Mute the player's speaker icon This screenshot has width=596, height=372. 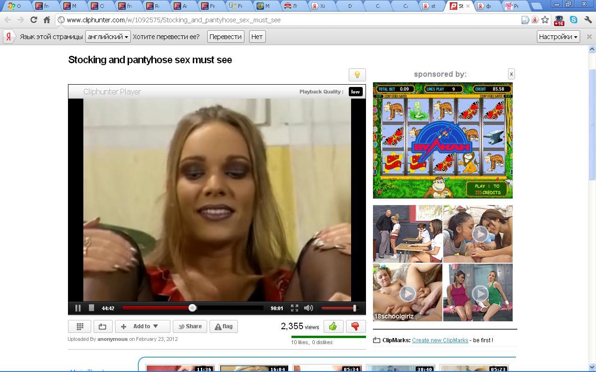(x=308, y=308)
